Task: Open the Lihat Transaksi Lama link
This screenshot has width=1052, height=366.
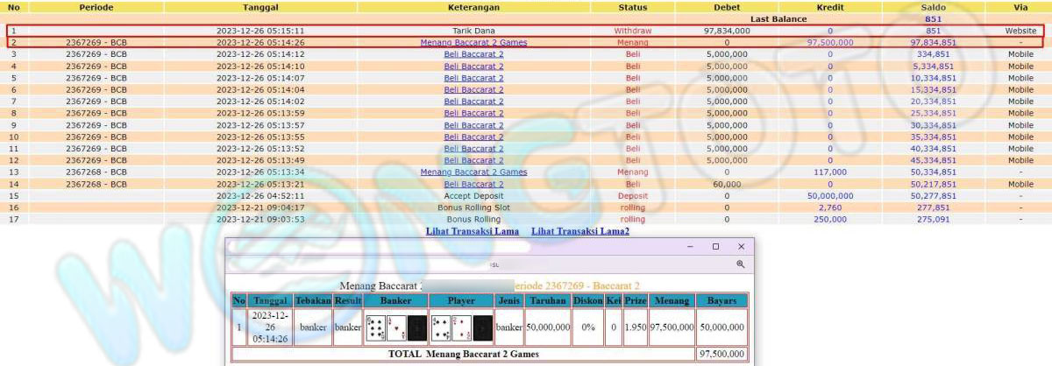Action: click(473, 231)
